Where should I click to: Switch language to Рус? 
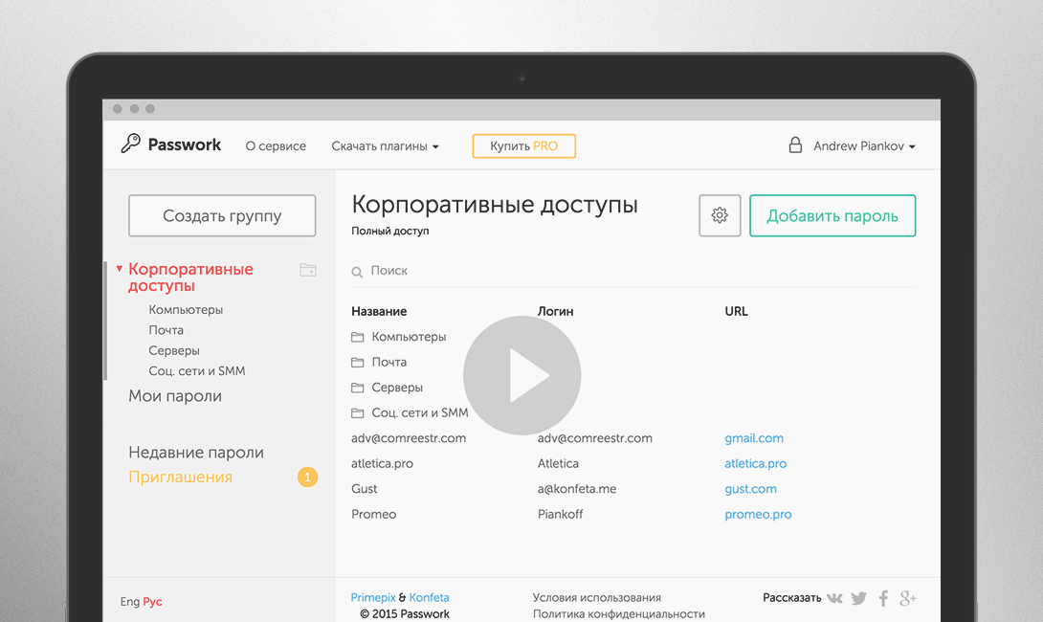point(152,602)
